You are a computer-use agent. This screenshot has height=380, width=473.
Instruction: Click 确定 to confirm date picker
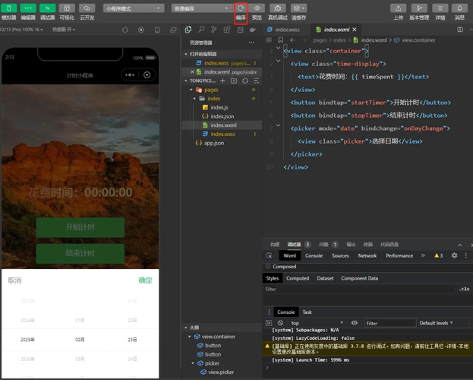click(145, 280)
